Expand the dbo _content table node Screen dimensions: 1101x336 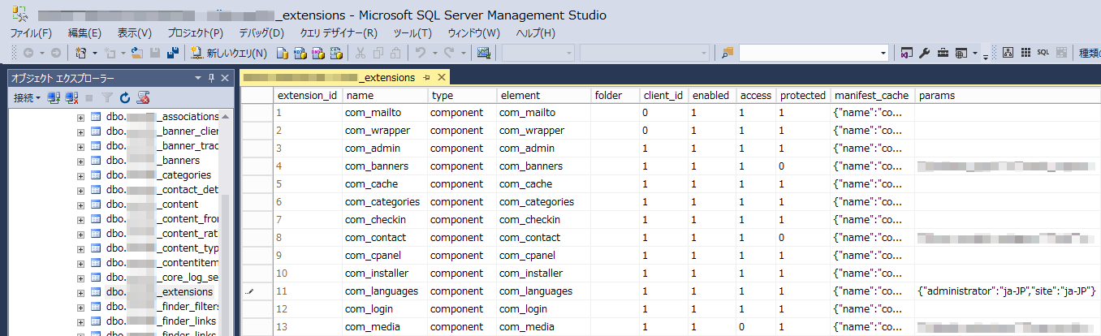click(80, 205)
